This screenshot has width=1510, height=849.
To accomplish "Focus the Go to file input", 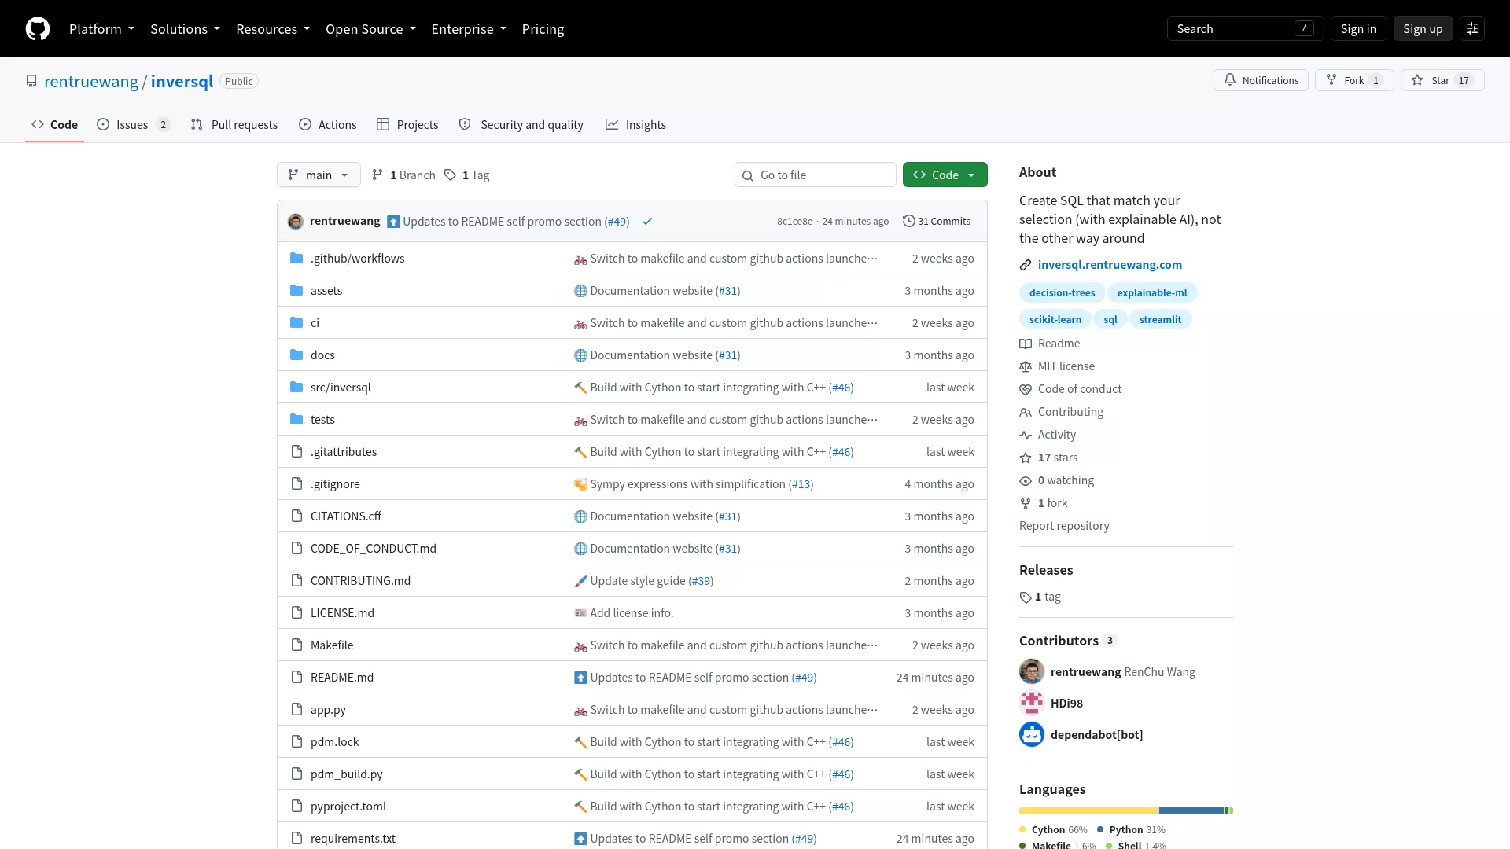I will pyautogui.click(x=815, y=175).
